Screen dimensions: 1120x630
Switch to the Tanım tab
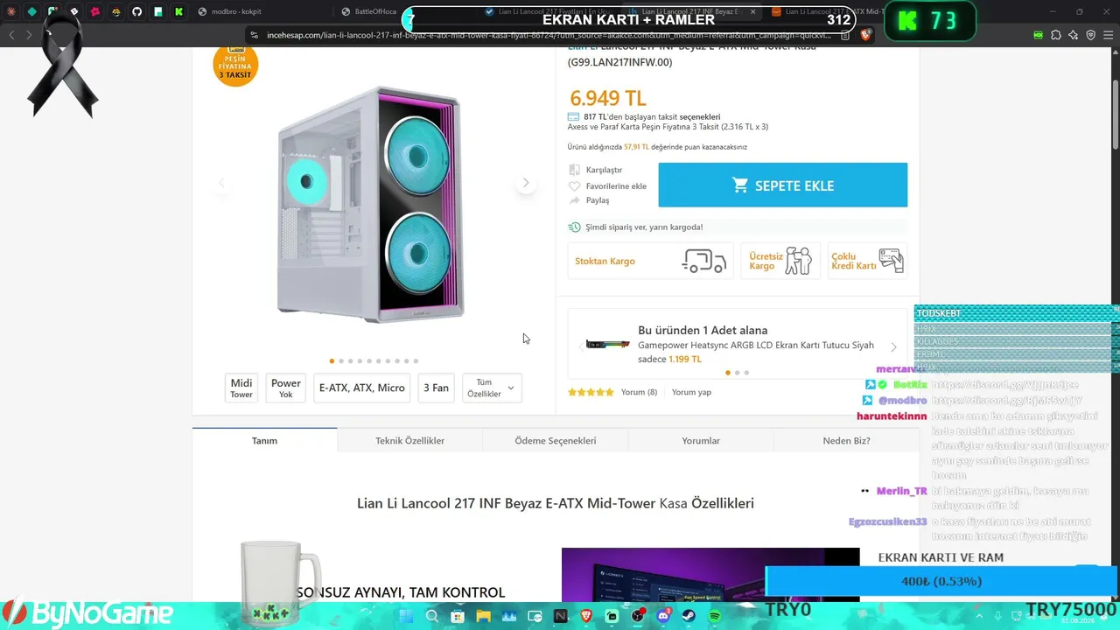pos(264,440)
